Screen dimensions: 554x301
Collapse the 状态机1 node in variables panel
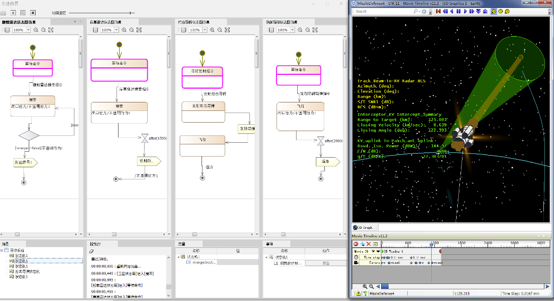(x=179, y=256)
